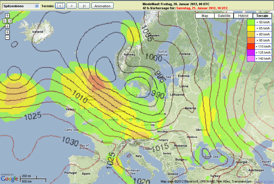This screenshot has height=184, width=274.
Task: Click the Hungary label on the map
Action: (x=163, y=140)
